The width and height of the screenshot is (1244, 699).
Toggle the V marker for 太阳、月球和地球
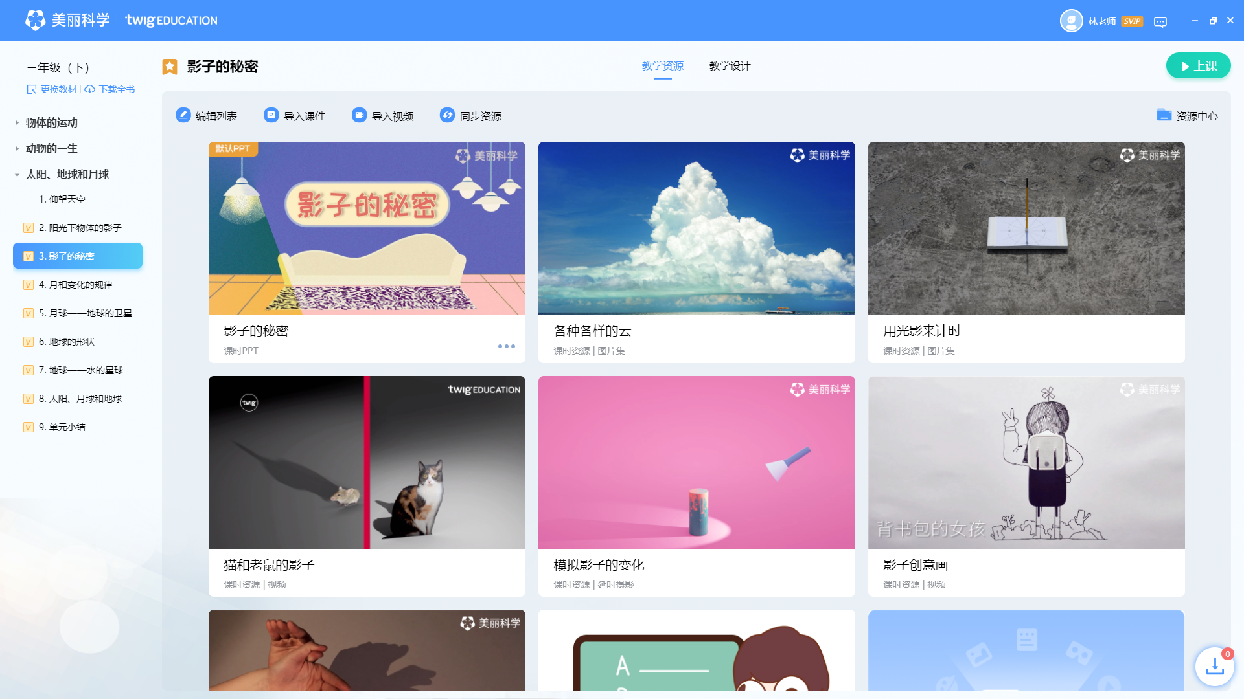[29, 399]
